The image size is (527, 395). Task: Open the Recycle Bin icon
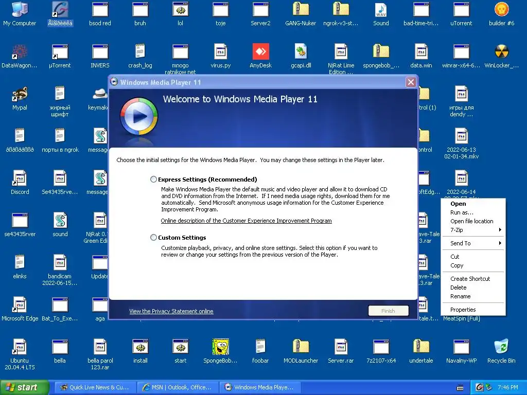tap(501, 351)
